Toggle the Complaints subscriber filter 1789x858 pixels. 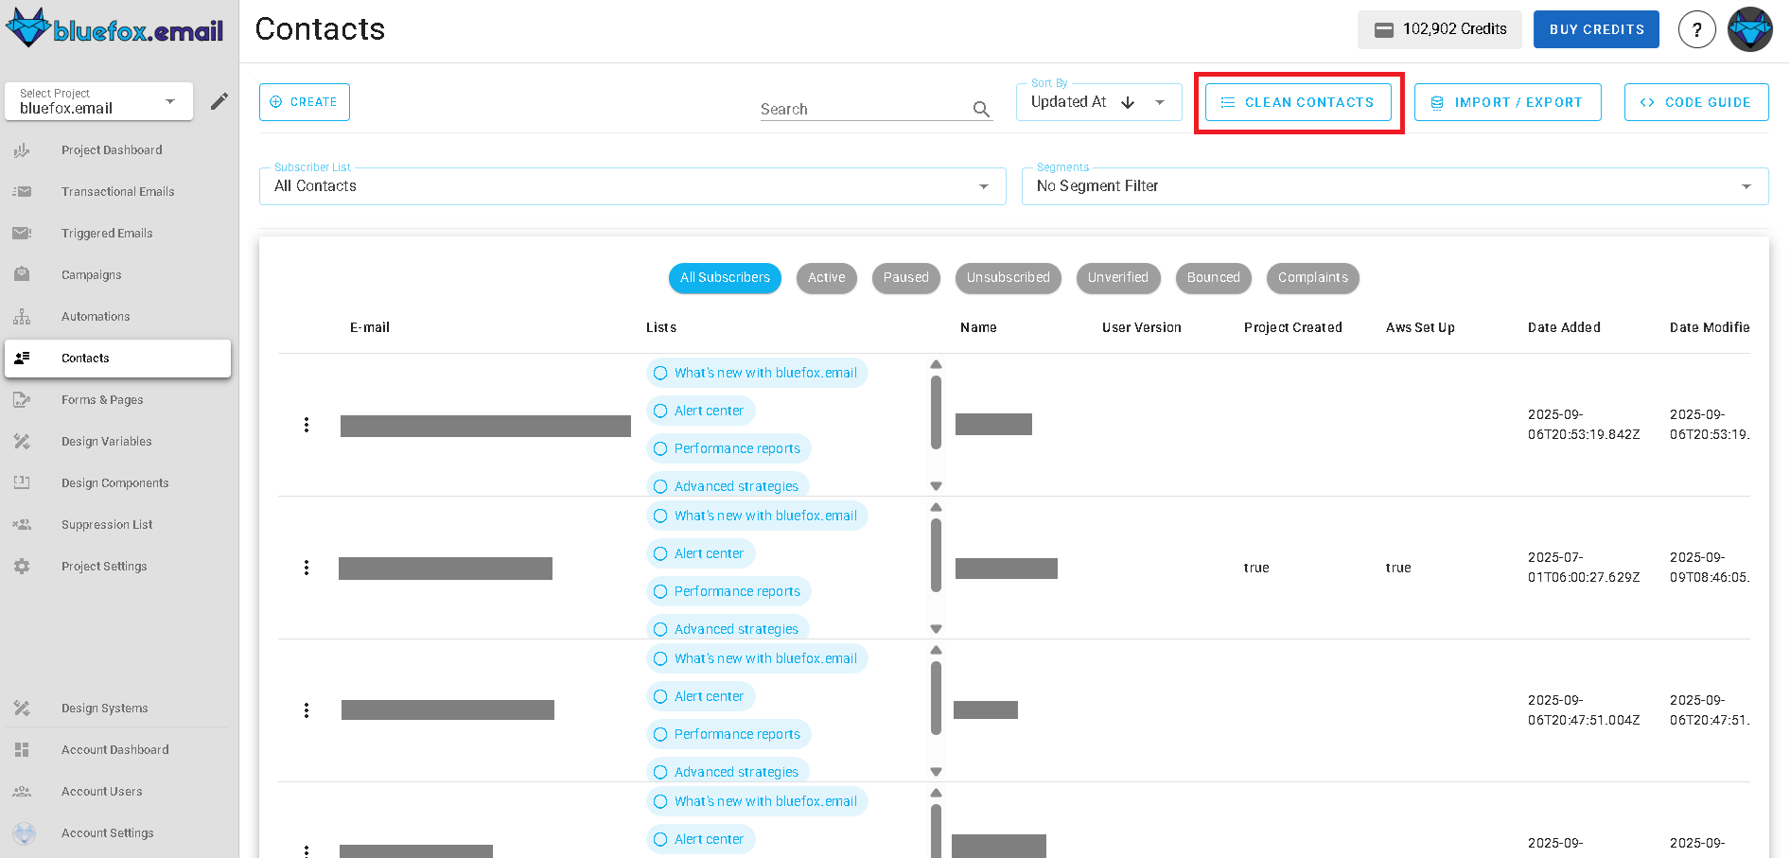(x=1312, y=277)
